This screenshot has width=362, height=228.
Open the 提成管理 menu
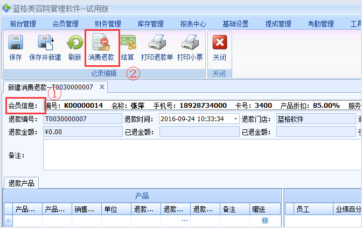pyautogui.click(x=278, y=24)
